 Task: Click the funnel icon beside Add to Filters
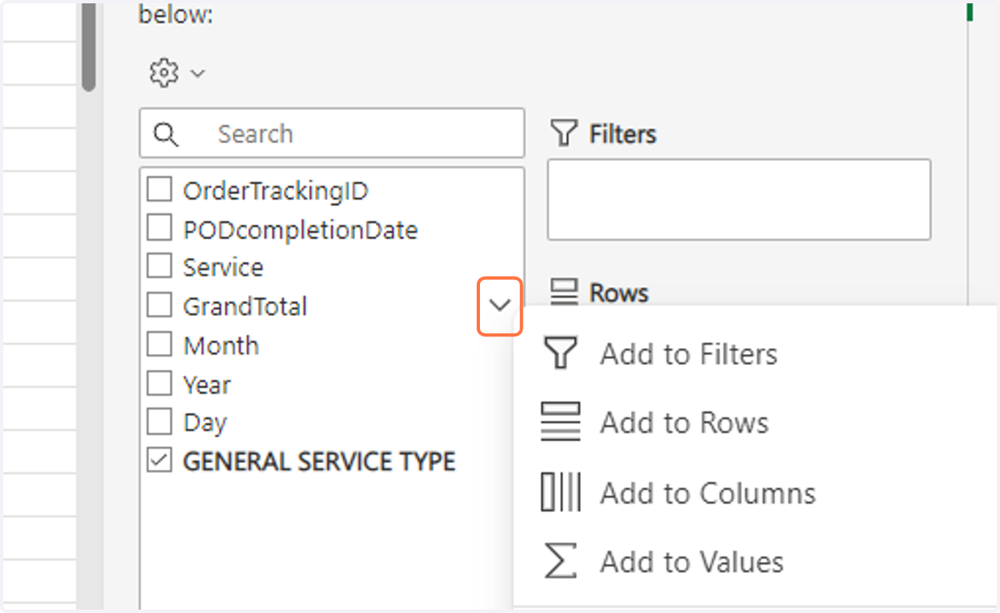(560, 353)
